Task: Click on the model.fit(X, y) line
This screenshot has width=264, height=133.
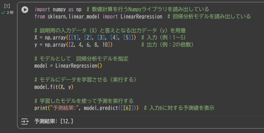Action: click(x=54, y=87)
